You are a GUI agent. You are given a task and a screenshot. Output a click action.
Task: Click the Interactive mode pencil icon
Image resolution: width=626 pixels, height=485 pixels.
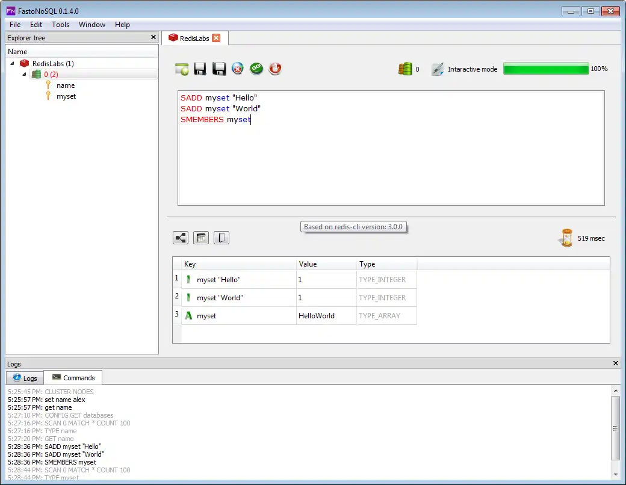[438, 69]
